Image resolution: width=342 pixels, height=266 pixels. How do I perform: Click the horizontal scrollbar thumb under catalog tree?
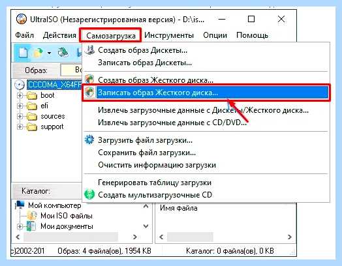pos(70,237)
